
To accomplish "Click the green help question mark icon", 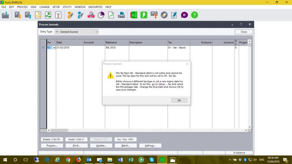I will (x=195, y=15).
